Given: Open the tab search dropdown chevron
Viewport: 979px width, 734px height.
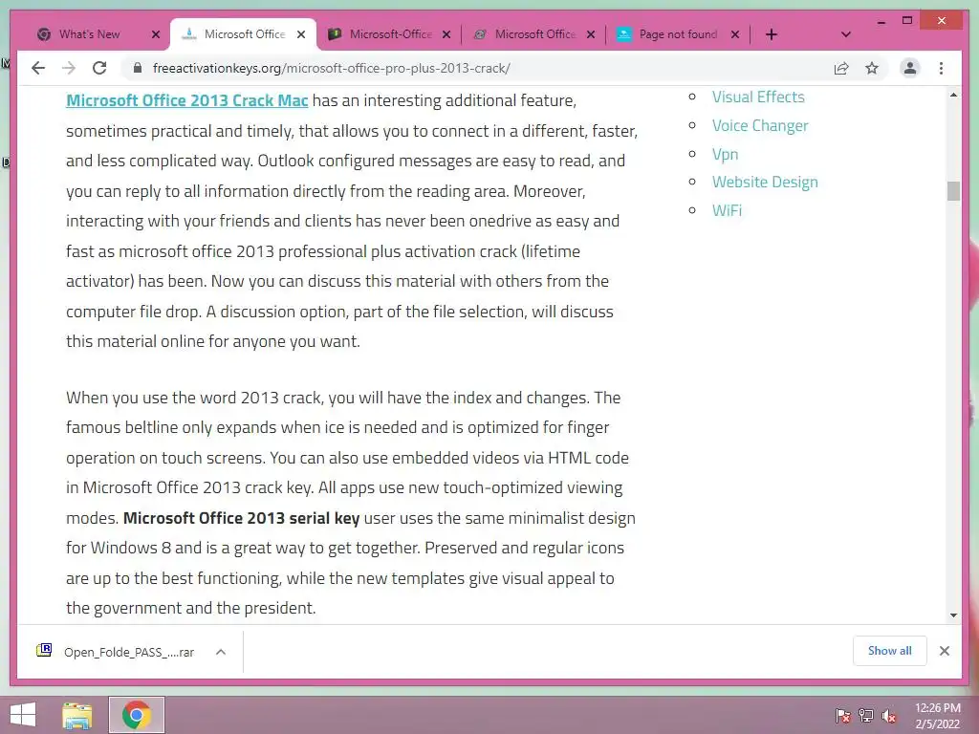Looking at the screenshot, I should (x=846, y=34).
